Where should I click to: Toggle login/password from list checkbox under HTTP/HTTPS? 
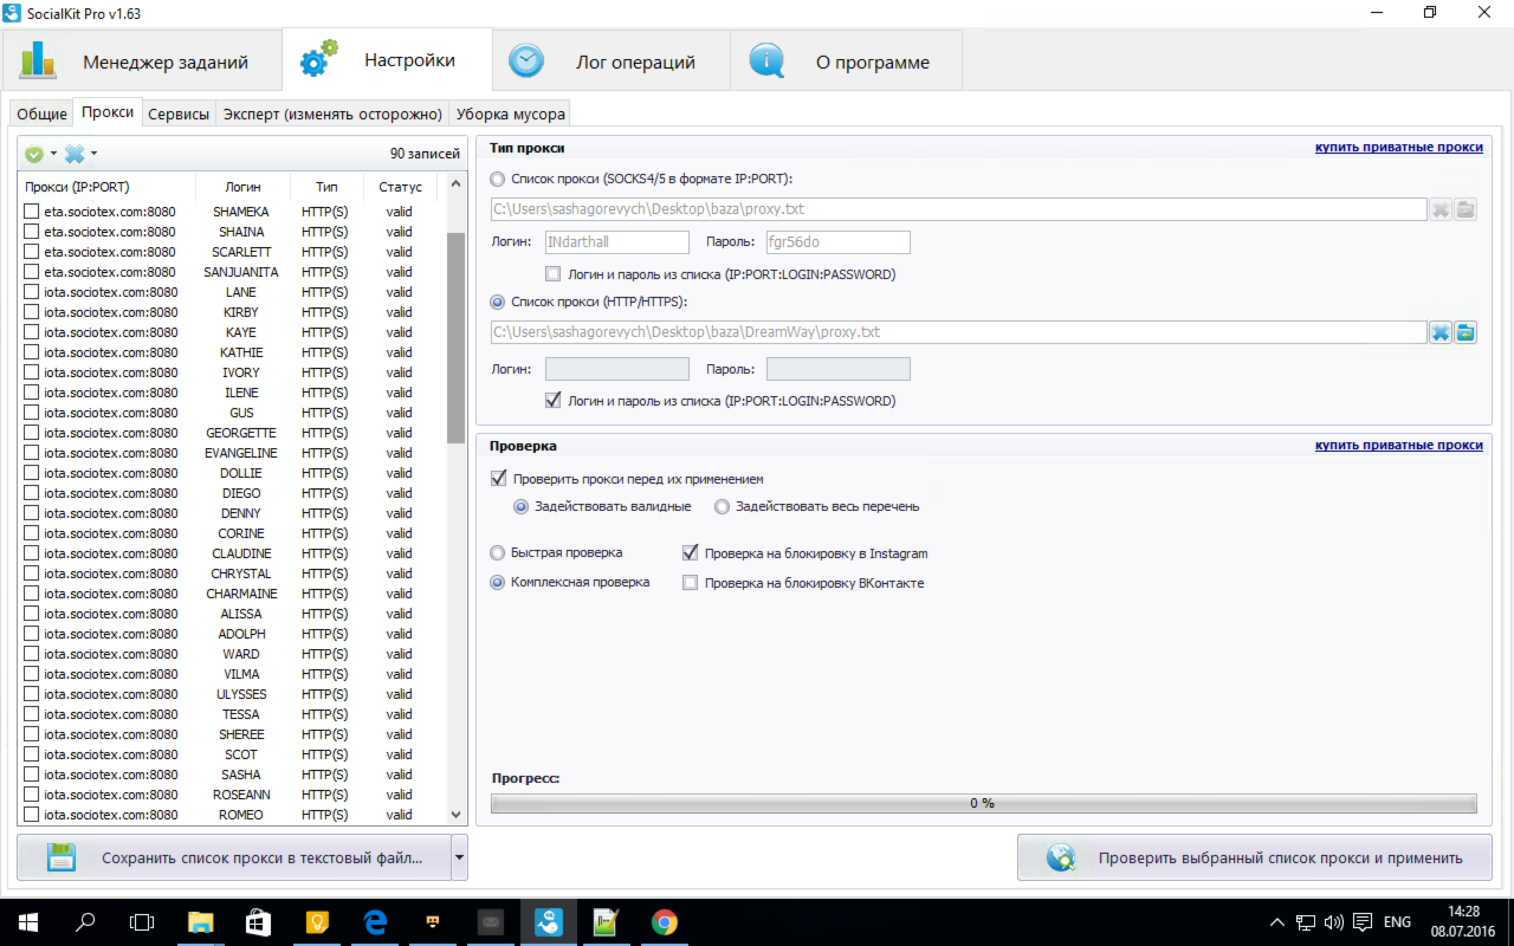click(553, 400)
